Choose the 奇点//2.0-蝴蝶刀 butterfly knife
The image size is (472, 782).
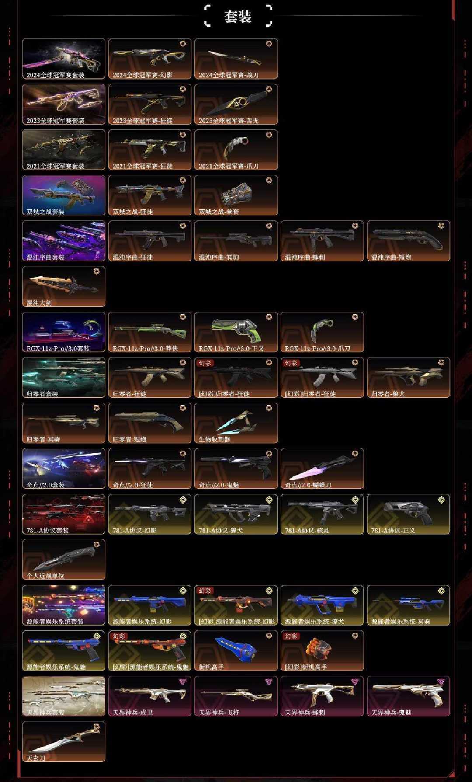point(322,469)
